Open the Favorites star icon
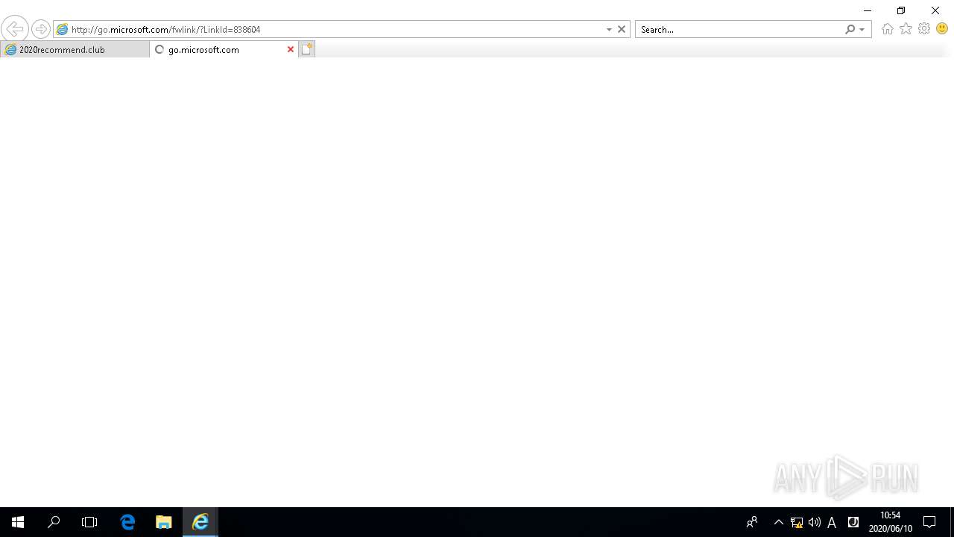Image resolution: width=954 pixels, height=537 pixels. tap(906, 28)
